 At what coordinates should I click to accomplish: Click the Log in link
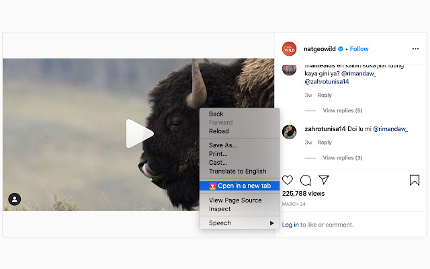point(290,225)
